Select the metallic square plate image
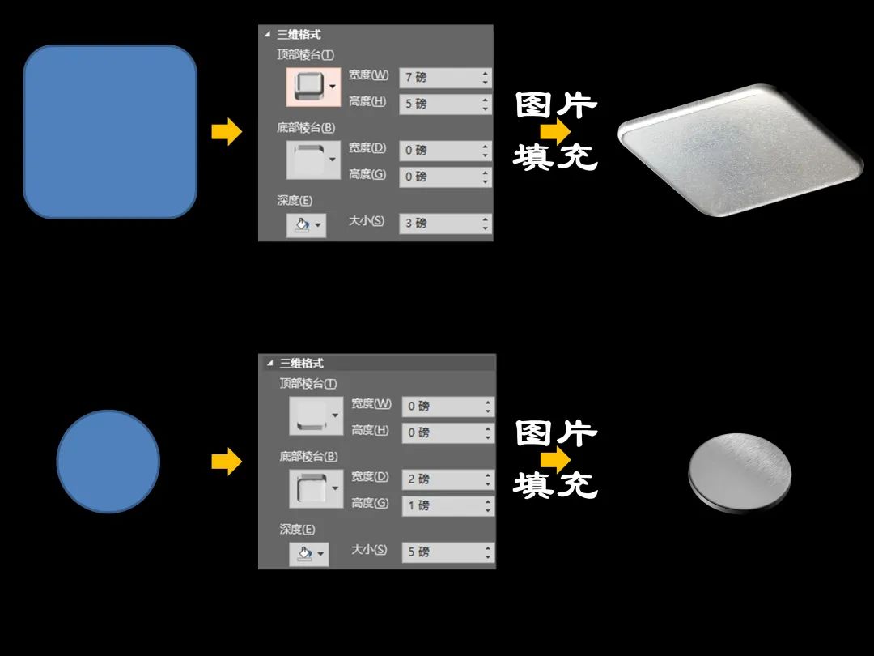Screen dimensions: 874x656 click(740, 150)
